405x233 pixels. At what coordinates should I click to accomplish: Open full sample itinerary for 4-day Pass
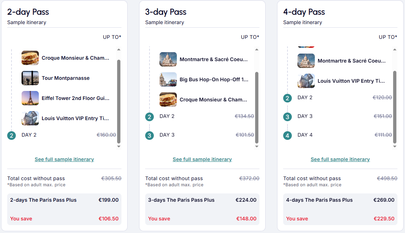click(x=340, y=159)
